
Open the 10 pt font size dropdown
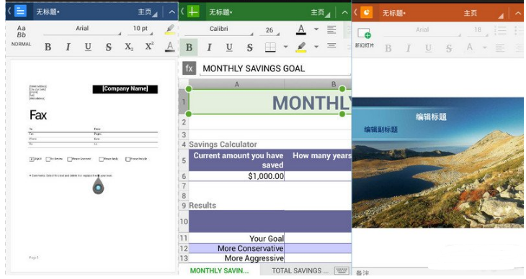pyautogui.click(x=141, y=29)
